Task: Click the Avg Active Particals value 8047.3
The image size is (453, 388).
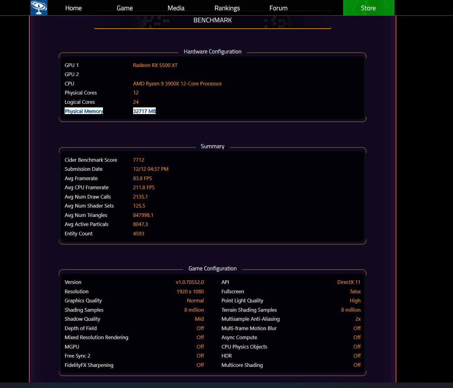Action: (x=140, y=224)
